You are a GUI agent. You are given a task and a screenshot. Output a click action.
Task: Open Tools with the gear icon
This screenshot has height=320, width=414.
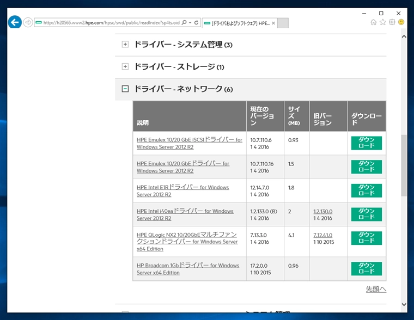(x=392, y=22)
